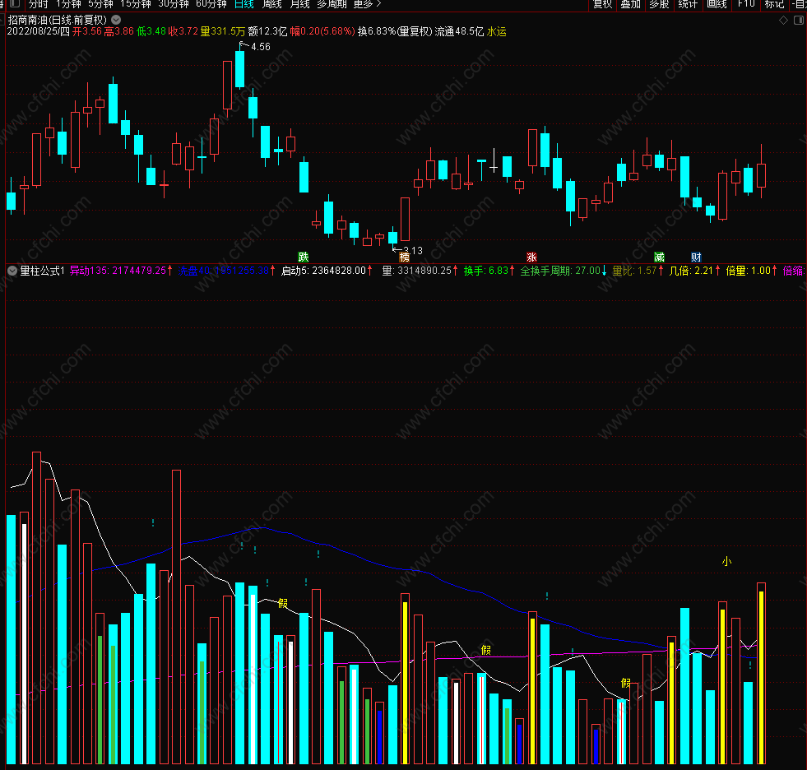
Task: Click the blue 财 event marker
Action: coord(696,257)
